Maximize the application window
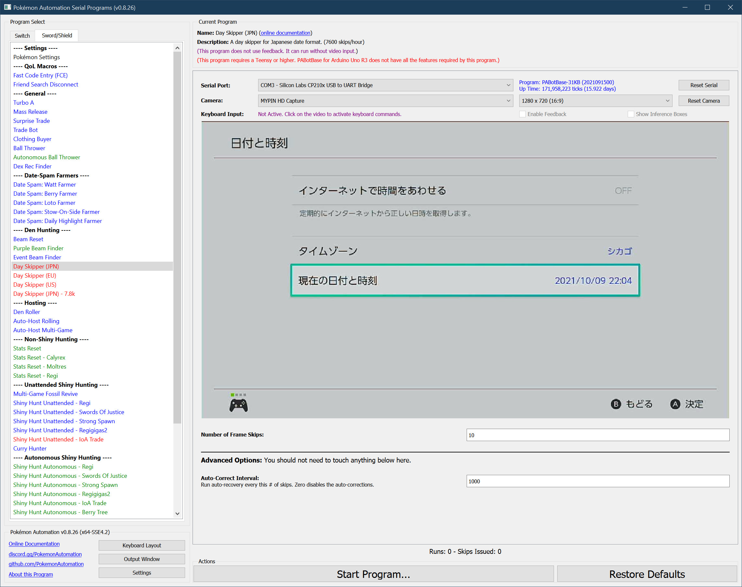 pos(707,7)
